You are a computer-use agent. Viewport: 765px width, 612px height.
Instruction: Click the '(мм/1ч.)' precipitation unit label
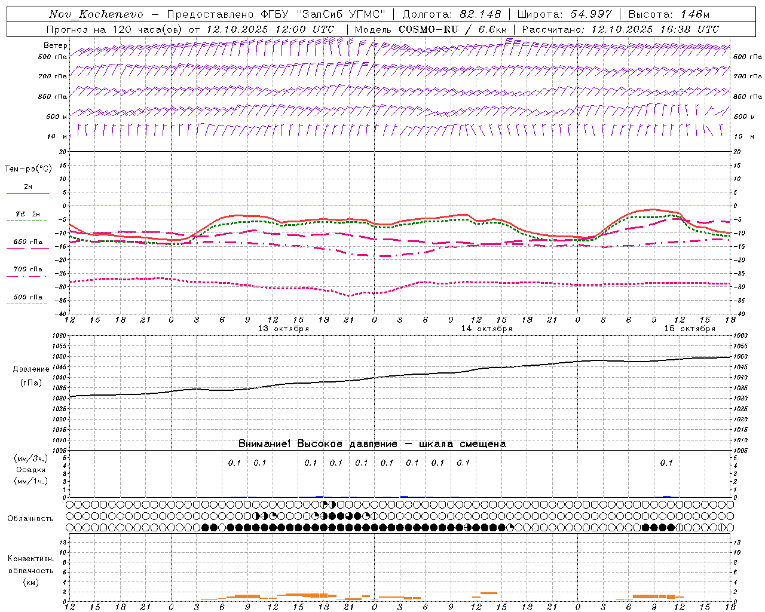pos(31,481)
